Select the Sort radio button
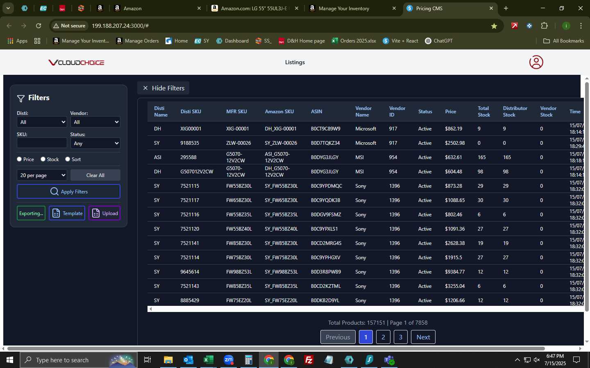Image resolution: width=590 pixels, height=368 pixels. click(x=68, y=159)
